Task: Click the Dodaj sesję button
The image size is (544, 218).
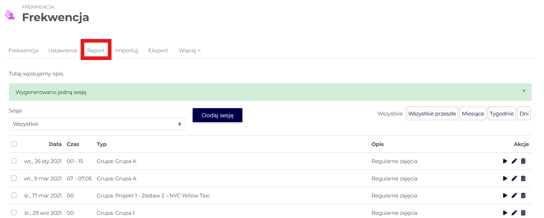Action: tap(217, 115)
